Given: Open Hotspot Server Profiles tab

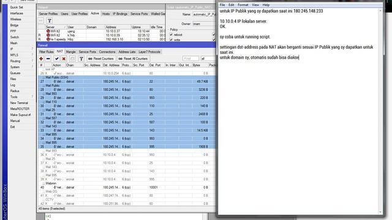Looking at the screenshot, I should (x=48, y=13).
